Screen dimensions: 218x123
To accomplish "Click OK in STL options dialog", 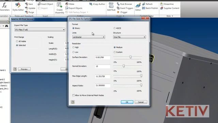I will point(127,102).
